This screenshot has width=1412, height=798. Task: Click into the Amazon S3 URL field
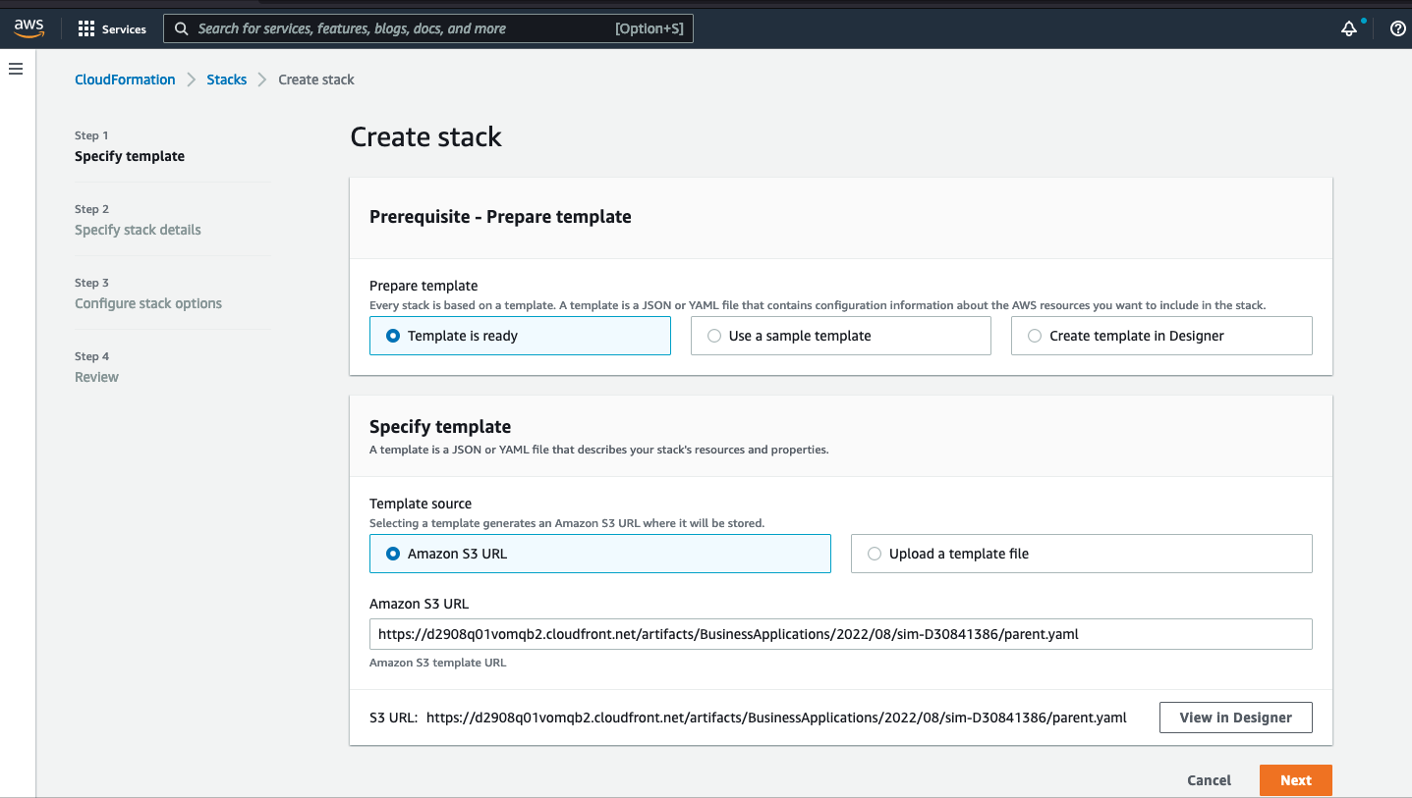click(840, 633)
